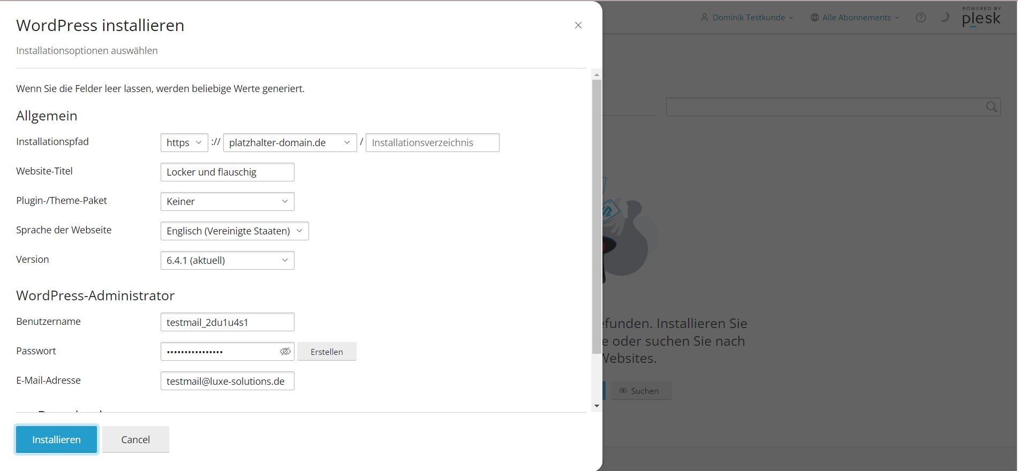Click the E-Mail-Adresse field
1018x471 pixels.
pos(227,381)
